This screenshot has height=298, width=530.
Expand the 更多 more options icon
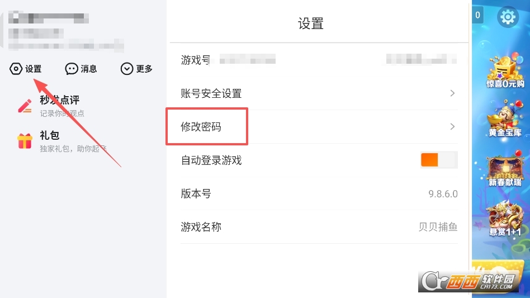point(127,69)
